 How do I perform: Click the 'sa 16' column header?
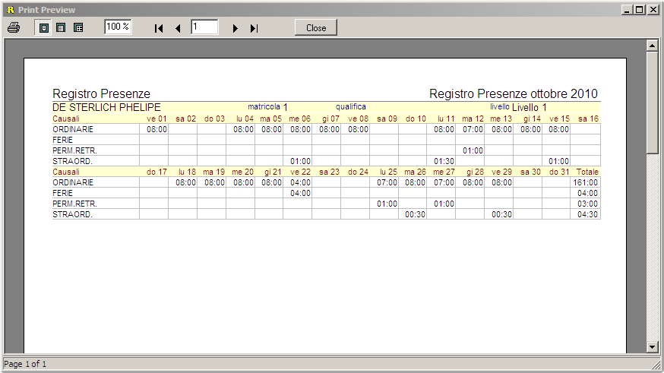(588, 119)
